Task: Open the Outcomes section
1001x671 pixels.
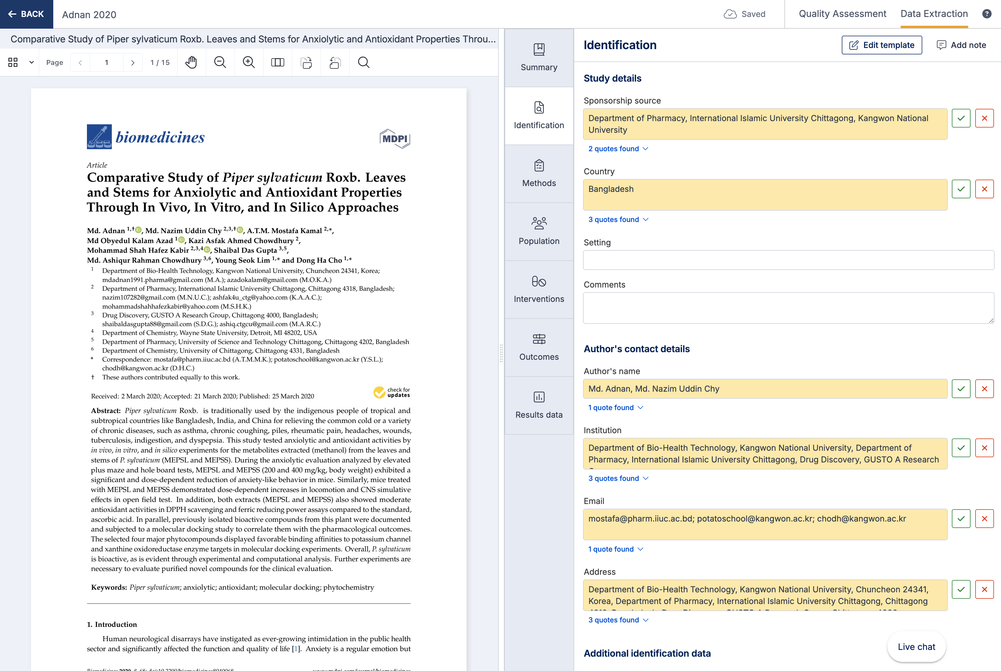Action: (539, 347)
